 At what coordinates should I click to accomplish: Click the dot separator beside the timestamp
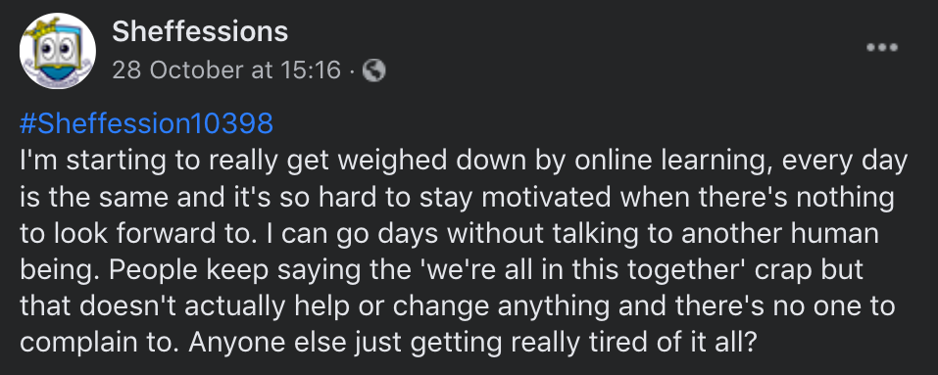pyautogui.click(x=352, y=71)
